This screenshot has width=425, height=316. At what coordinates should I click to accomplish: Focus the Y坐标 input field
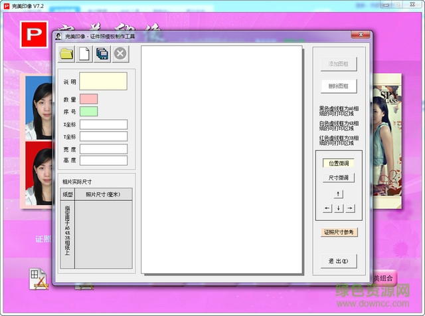(x=104, y=136)
